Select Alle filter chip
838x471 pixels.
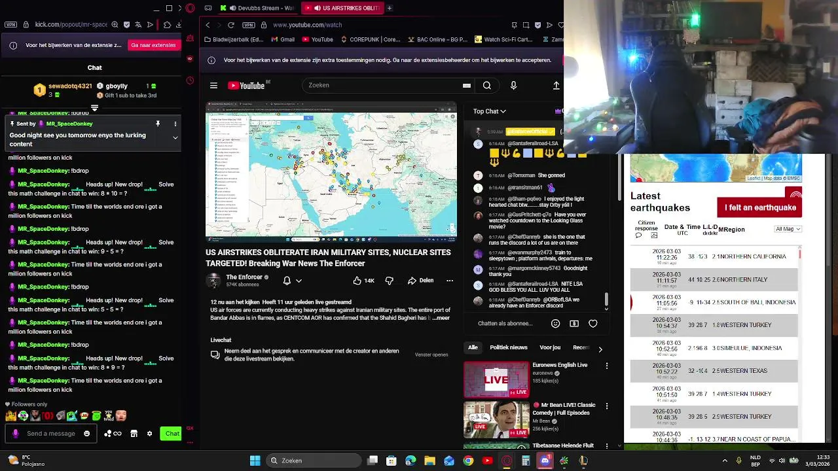point(473,347)
